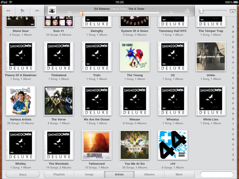The image size is (239, 179).
Task: Start playback with the Play button
Action: tap(23, 11)
